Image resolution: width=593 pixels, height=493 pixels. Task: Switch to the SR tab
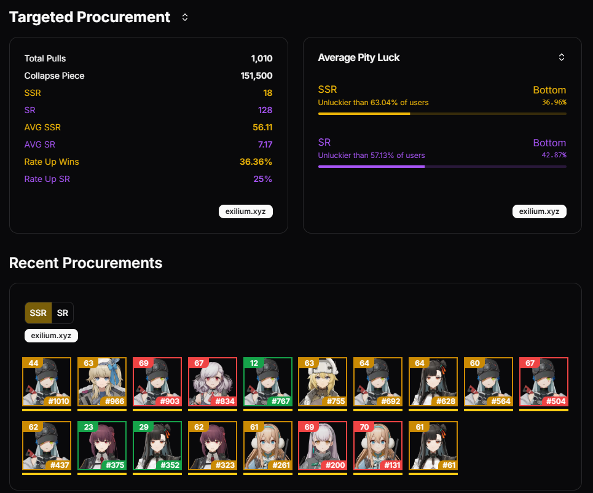(x=63, y=313)
